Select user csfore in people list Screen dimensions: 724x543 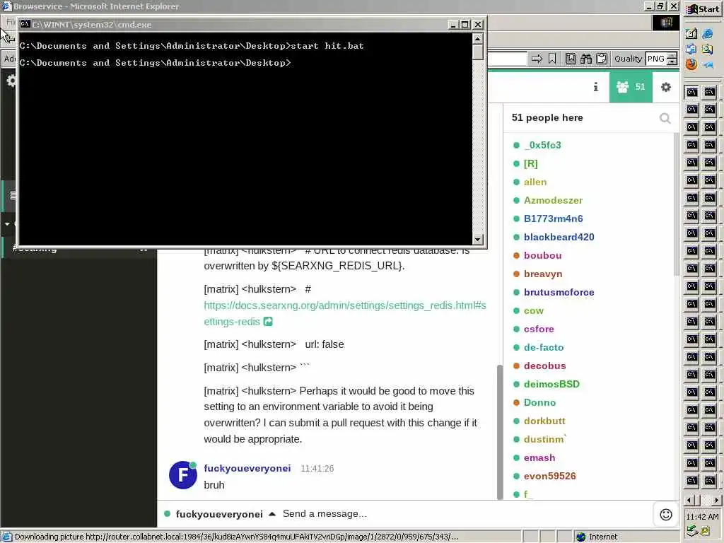(x=538, y=329)
